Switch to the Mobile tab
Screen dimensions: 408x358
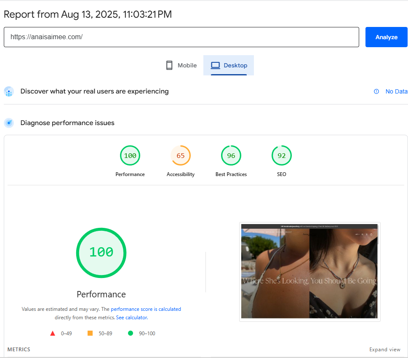[181, 65]
